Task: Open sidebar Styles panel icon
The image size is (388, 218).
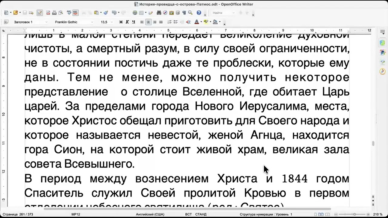Action: click(382, 52)
